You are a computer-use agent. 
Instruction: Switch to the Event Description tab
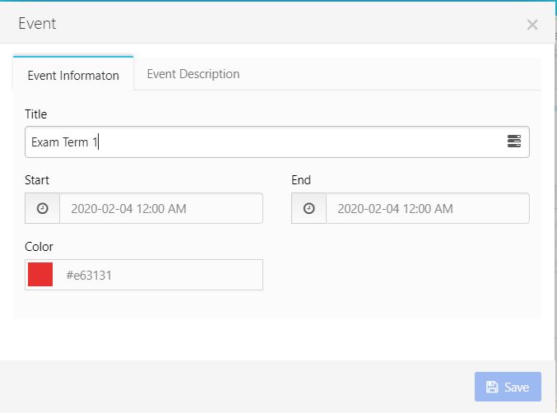(193, 74)
